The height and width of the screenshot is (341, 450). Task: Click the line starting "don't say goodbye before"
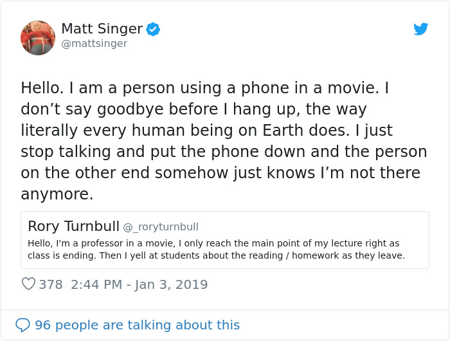[194, 109]
